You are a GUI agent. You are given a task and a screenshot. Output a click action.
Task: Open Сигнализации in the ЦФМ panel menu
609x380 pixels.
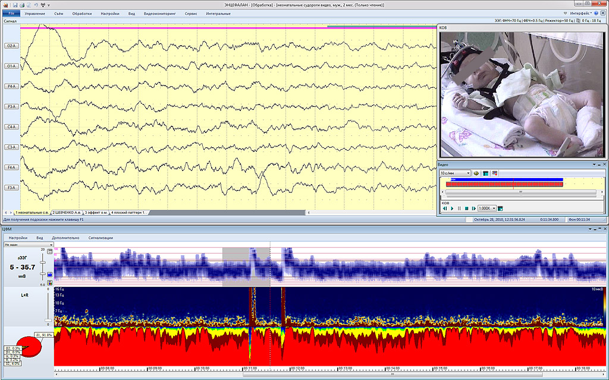[x=101, y=237]
